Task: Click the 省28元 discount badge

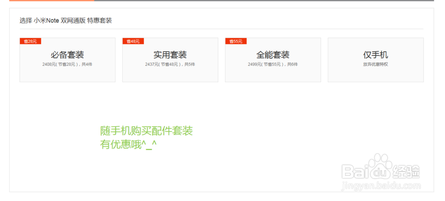Action: click(x=30, y=41)
